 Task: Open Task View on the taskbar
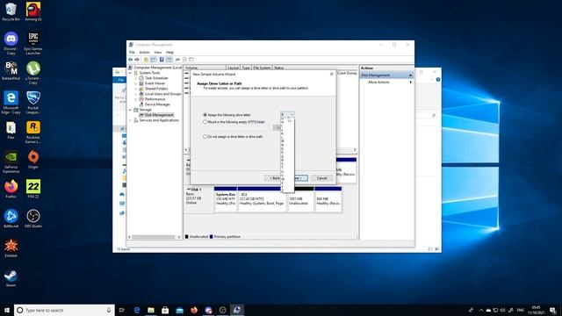[x=122, y=310]
